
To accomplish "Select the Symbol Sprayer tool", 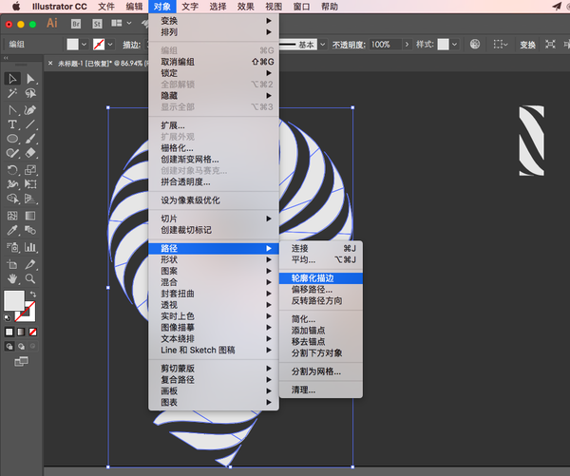I will 12,247.
